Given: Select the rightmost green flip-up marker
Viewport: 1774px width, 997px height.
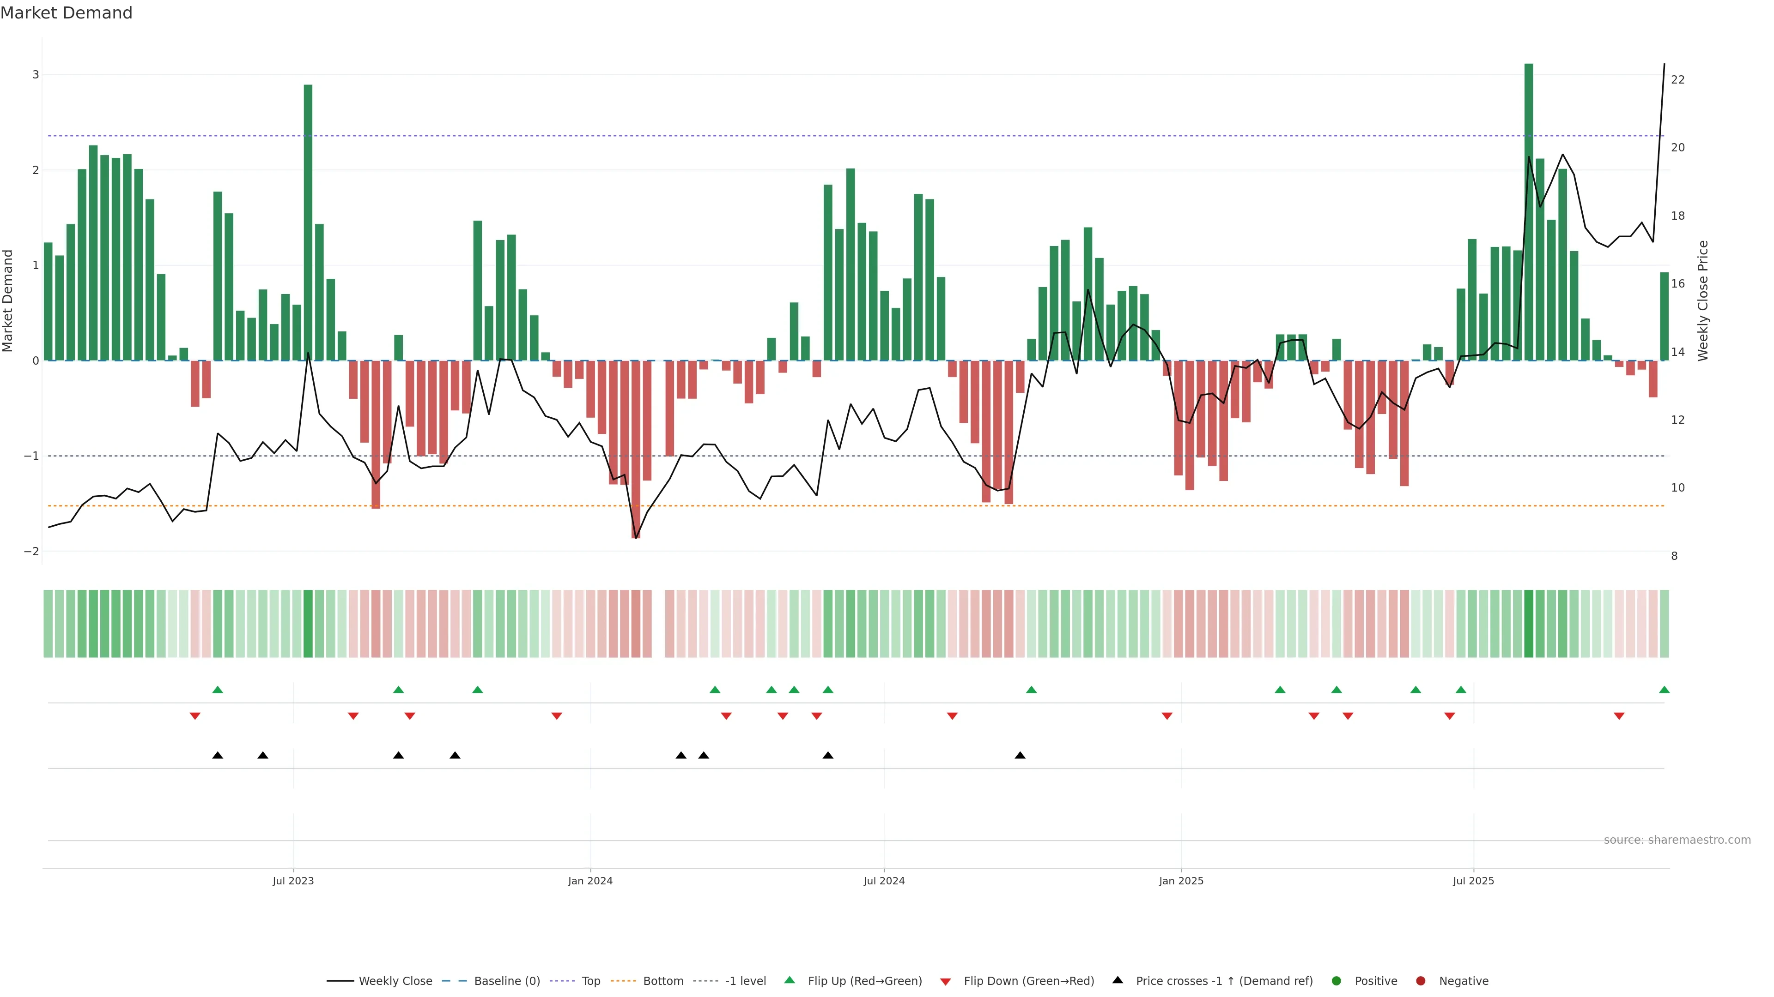Looking at the screenshot, I should click(x=1665, y=690).
